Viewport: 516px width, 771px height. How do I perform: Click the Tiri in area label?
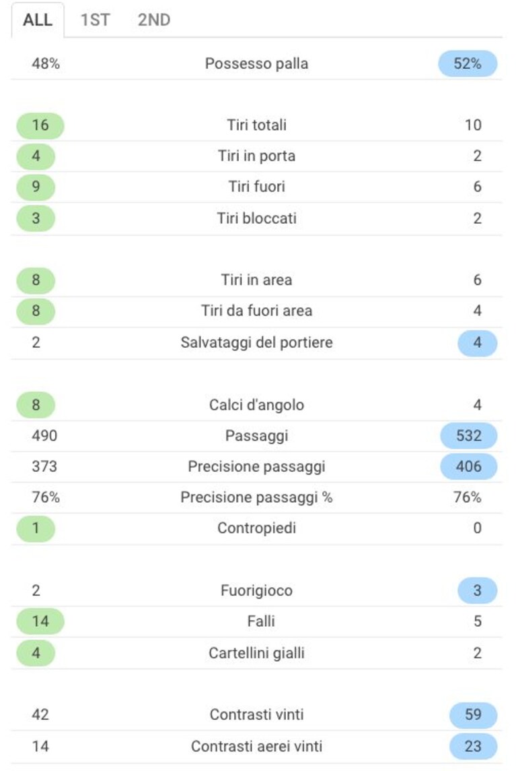click(256, 280)
